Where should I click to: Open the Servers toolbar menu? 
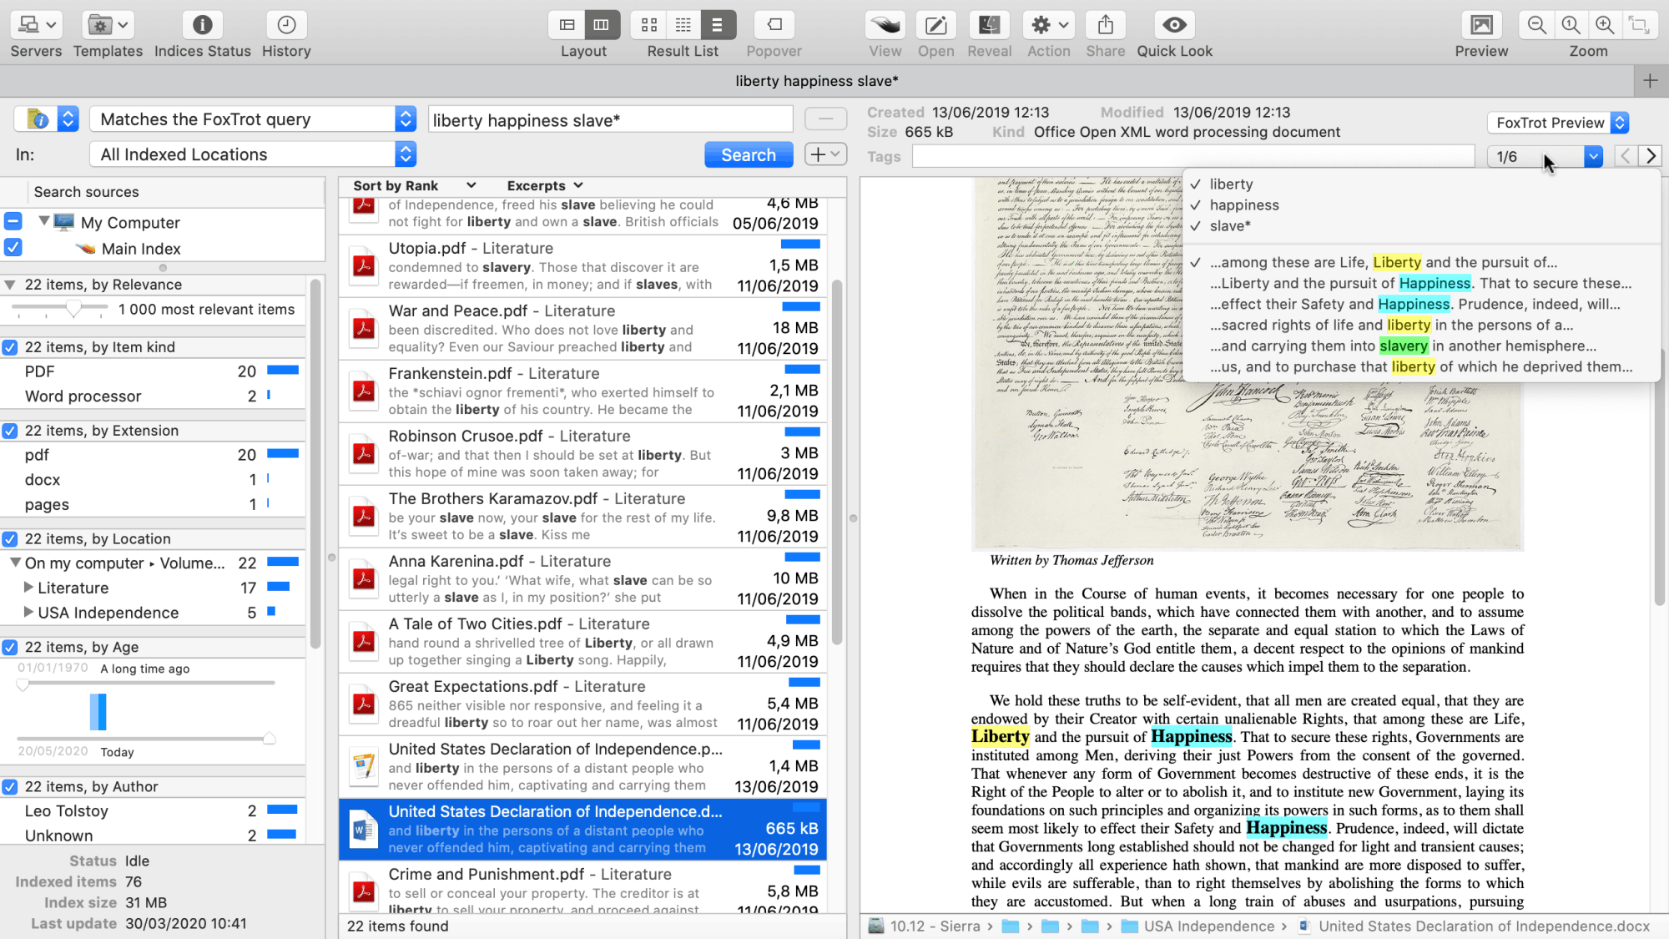pos(36,25)
